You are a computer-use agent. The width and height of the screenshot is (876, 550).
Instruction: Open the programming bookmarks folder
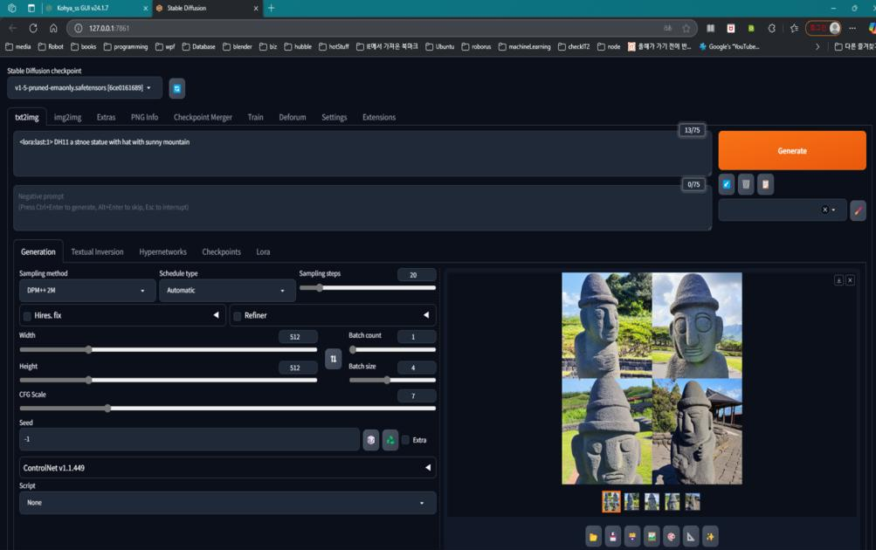click(126, 47)
